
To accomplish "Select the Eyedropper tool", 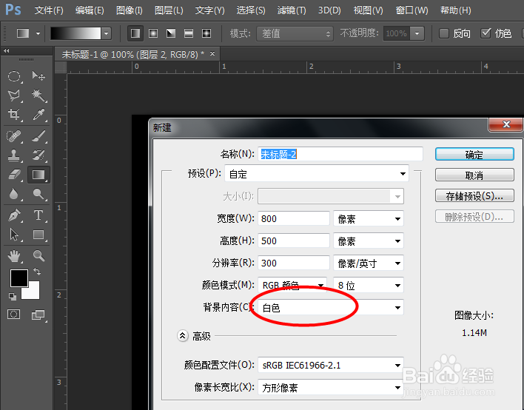I will click(38, 115).
